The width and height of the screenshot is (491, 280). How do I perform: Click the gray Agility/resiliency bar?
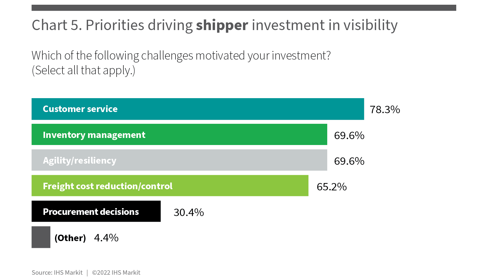point(179,160)
